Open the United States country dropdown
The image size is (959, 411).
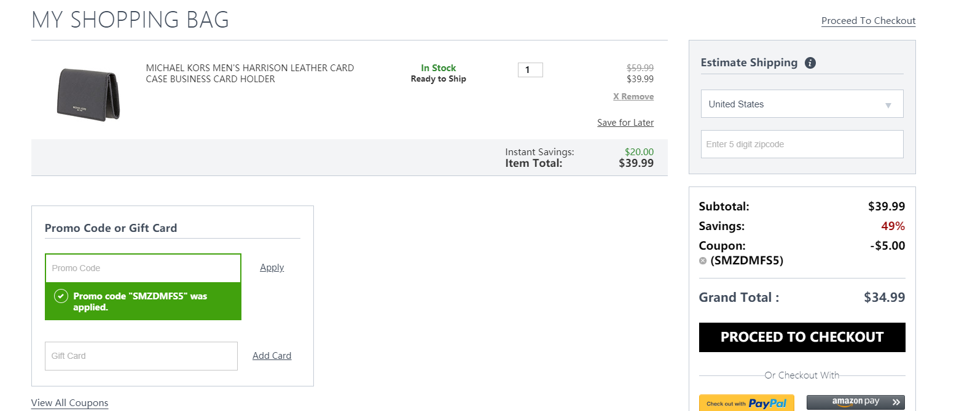click(x=802, y=104)
